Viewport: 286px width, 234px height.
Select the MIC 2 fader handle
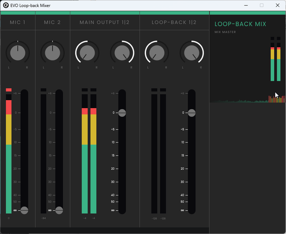point(59,210)
